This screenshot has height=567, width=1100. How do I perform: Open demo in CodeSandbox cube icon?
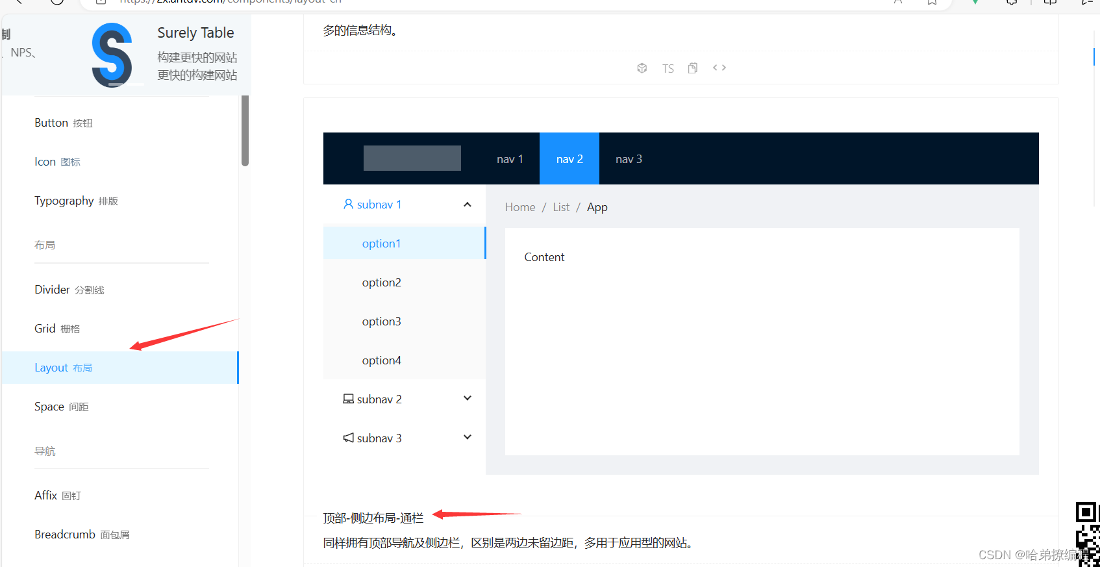pyautogui.click(x=642, y=68)
